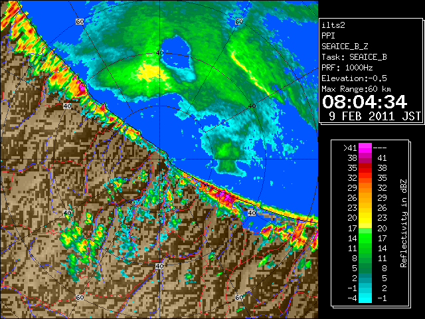
Task: Pick the magenta >41 dBZ color swatch
Action: [x=365, y=148]
